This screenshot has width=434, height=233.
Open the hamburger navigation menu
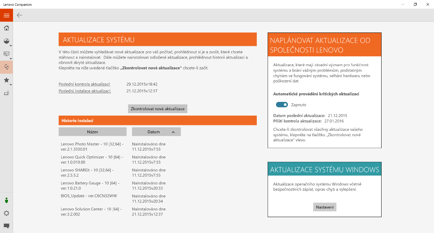coord(6,15)
